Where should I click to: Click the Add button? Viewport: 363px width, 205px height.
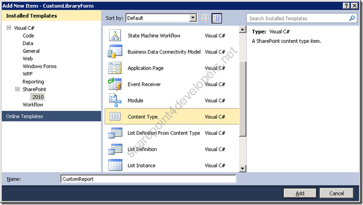300,193
